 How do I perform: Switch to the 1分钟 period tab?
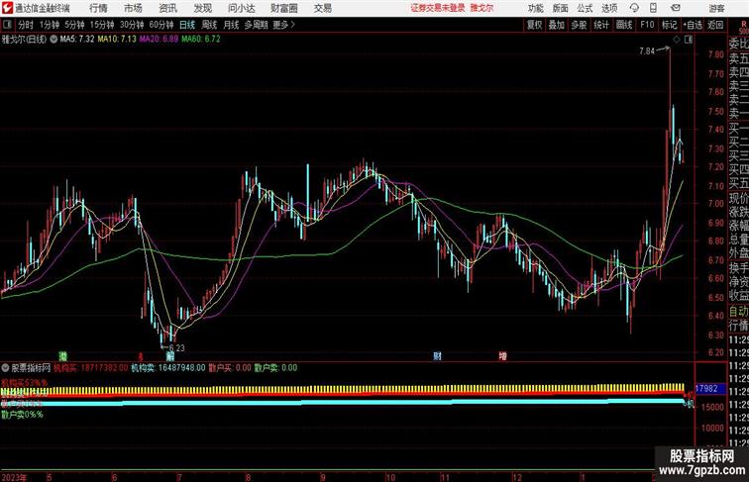pyautogui.click(x=50, y=25)
